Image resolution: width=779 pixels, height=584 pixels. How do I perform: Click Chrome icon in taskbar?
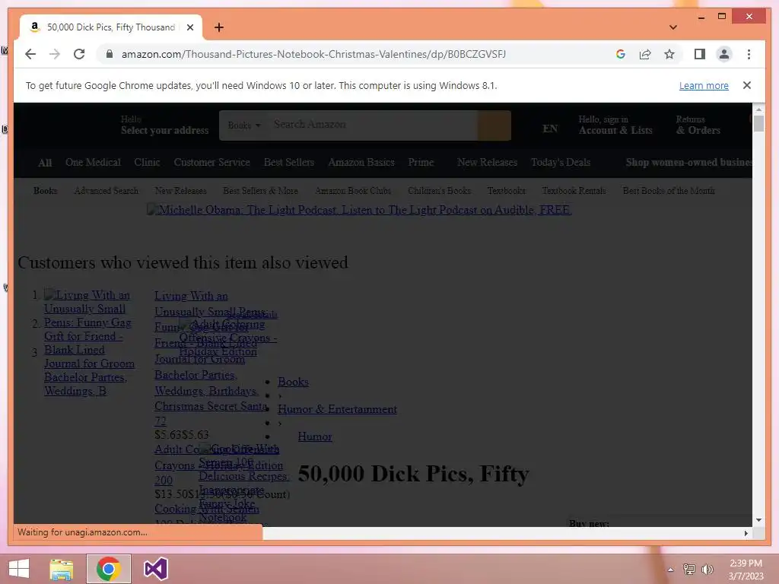[109, 569]
